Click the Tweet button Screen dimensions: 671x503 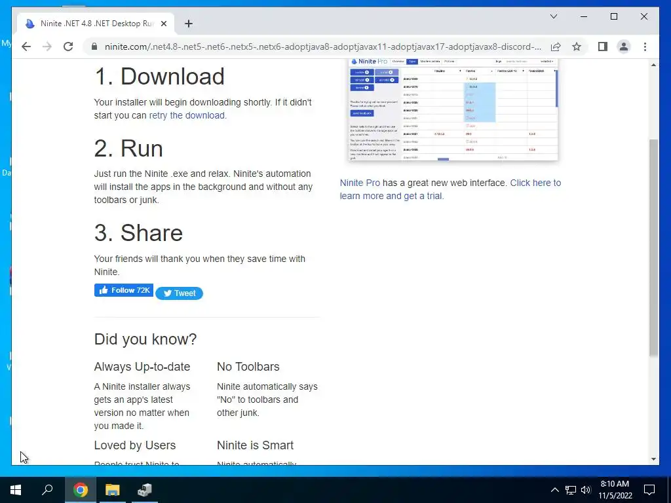click(179, 293)
